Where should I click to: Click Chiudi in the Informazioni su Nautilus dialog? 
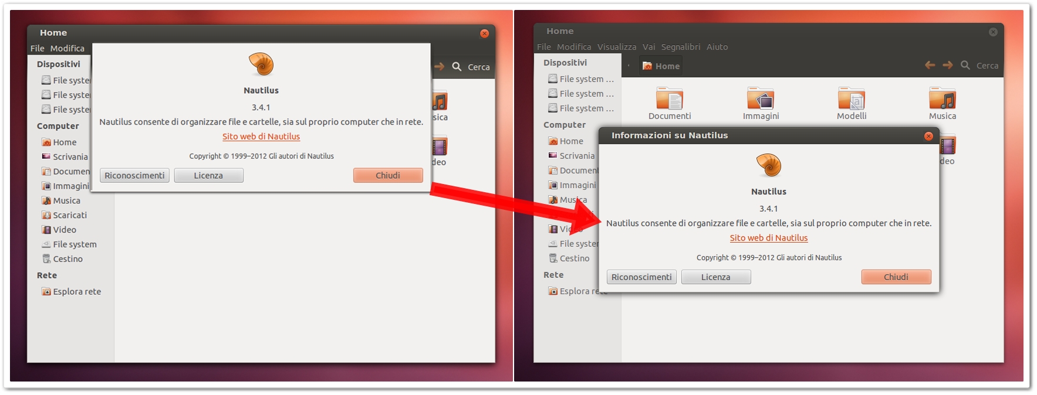896,277
